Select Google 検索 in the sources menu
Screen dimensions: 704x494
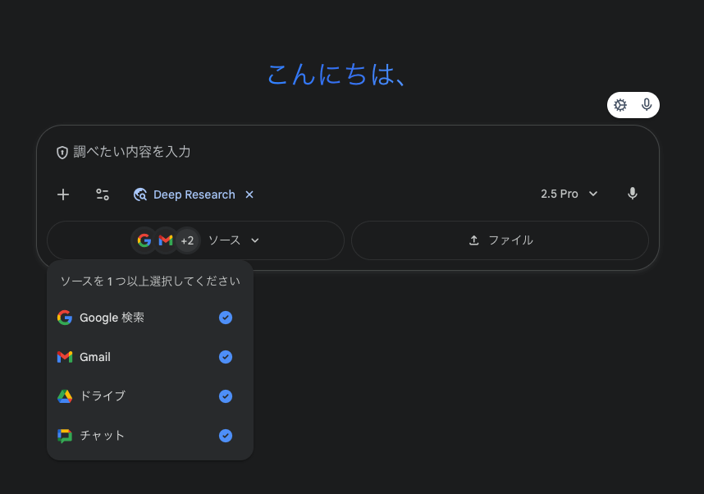(112, 318)
